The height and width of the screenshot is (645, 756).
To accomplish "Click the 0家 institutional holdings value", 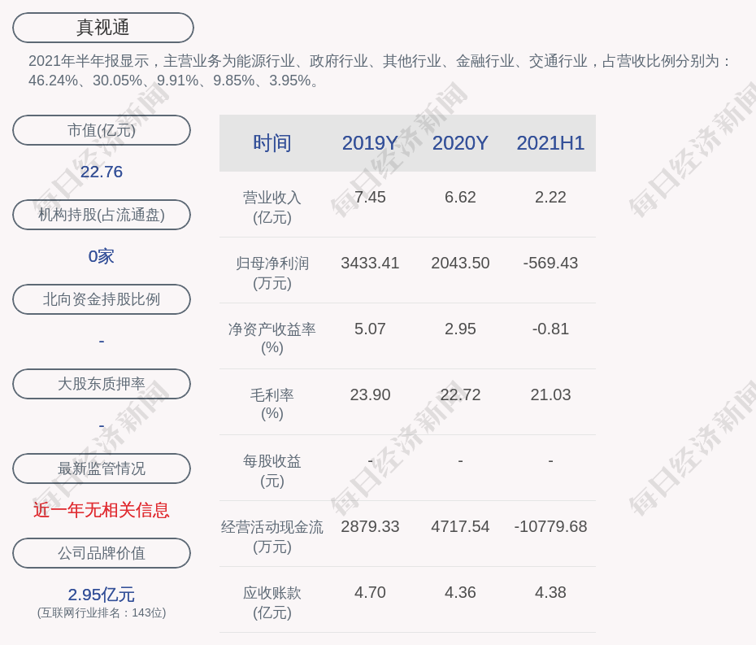I will [102, 256].
